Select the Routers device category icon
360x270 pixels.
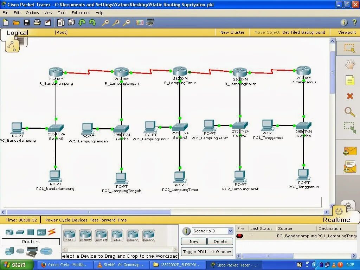tap(9, 232)
